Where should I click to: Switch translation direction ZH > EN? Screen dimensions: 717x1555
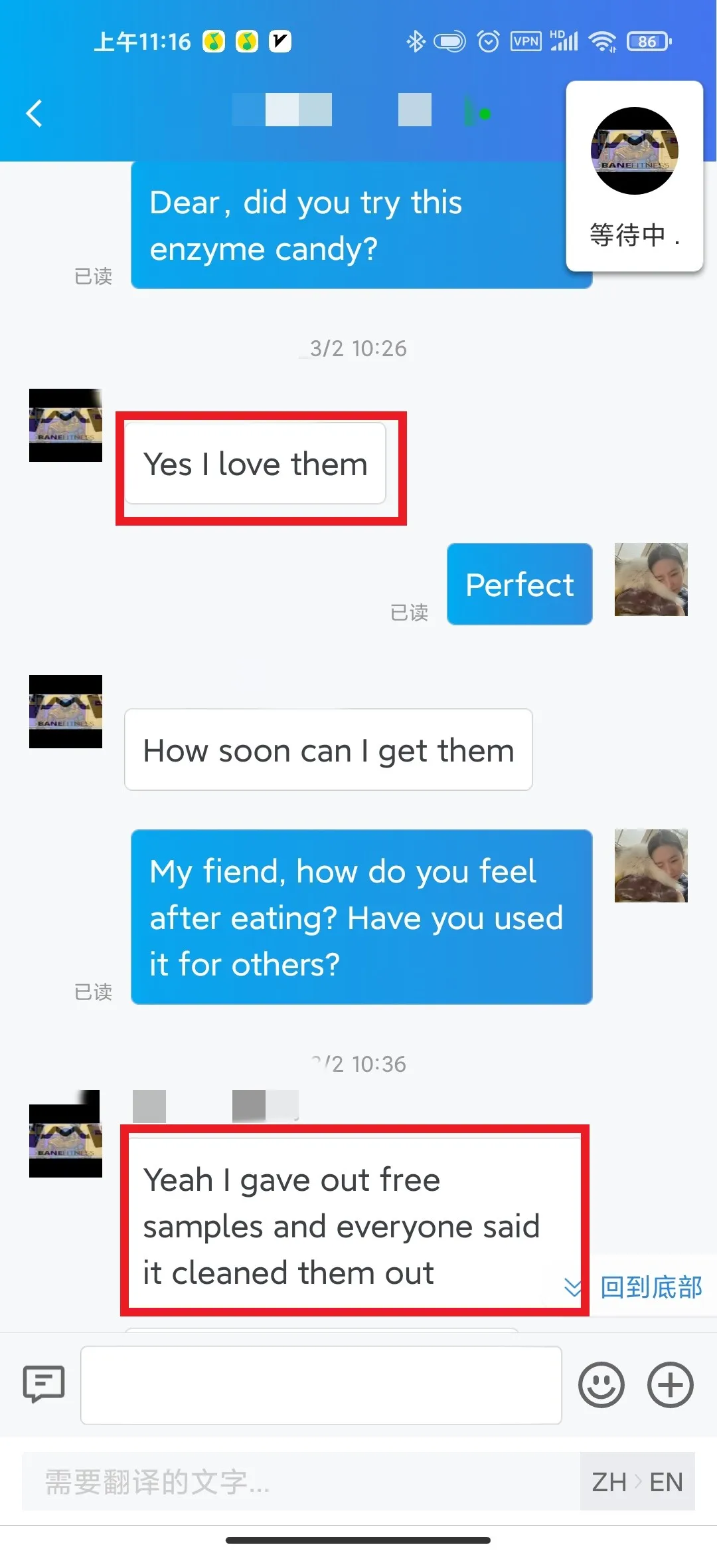coord(637,1481)
